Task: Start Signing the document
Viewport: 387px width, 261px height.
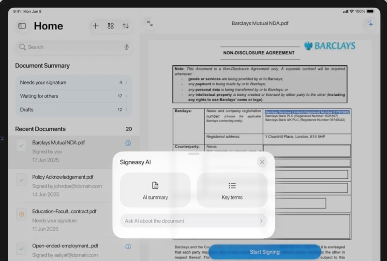Action: 265,252
